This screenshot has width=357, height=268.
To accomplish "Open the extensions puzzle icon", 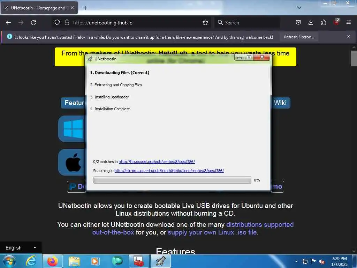I will (324, 23).
